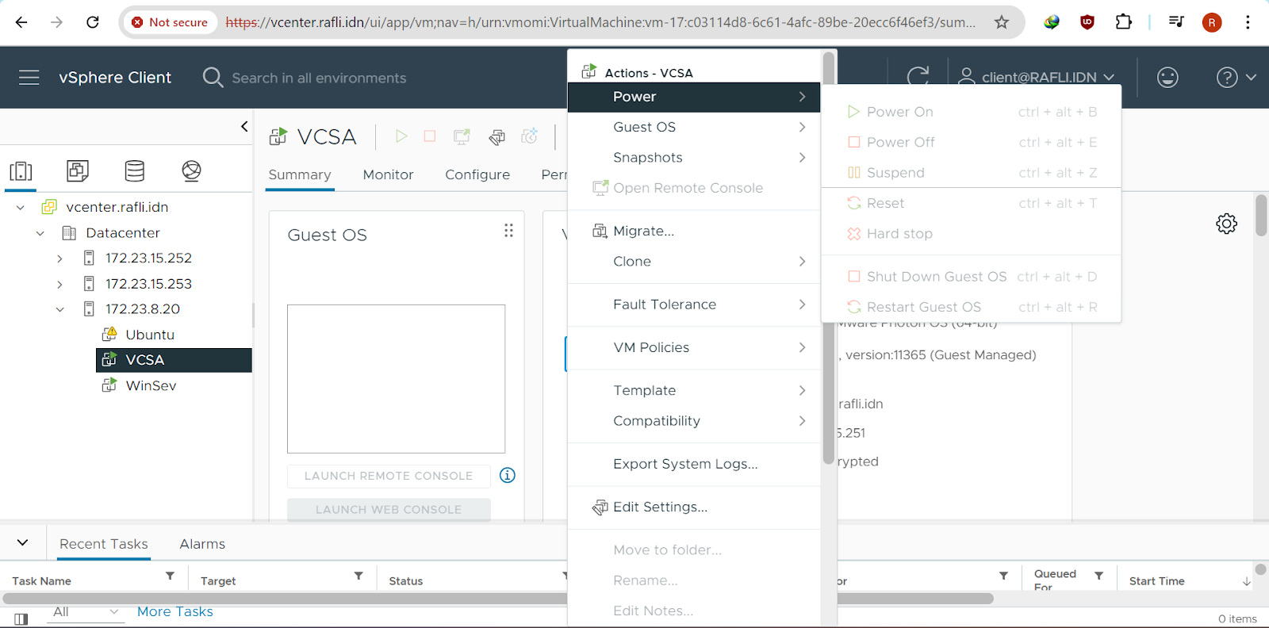
Task: Open the VMs and Templates inventory view
Action: (x=78, y=170)
